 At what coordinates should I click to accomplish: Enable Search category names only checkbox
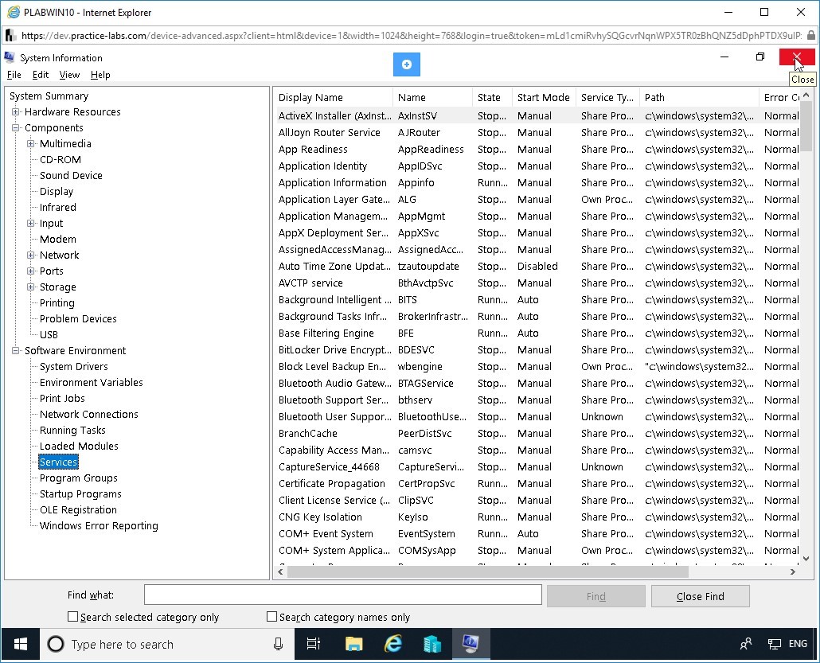point(271,617)
